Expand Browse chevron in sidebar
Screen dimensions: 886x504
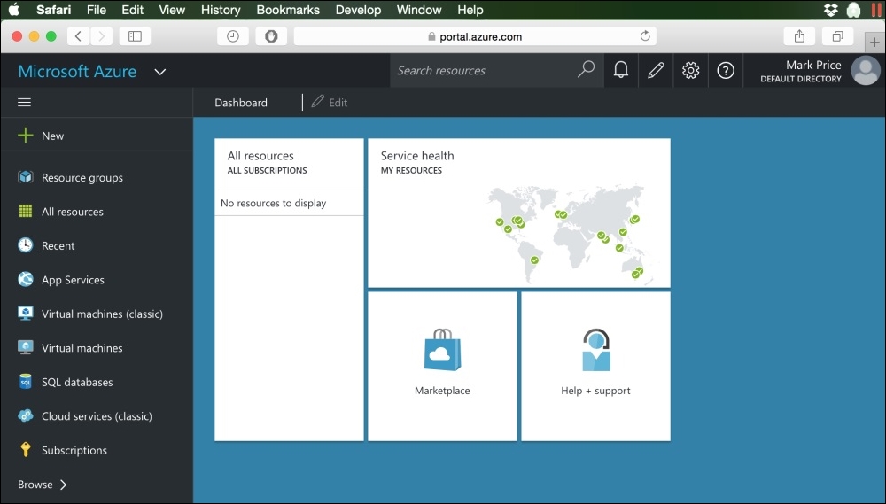point(63,485)
